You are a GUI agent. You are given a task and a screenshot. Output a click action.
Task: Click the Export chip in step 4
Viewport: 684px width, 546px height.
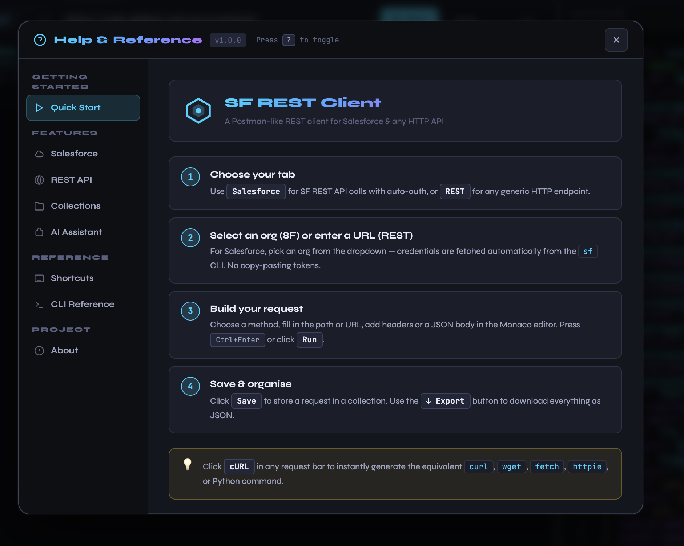click(446, 401)
